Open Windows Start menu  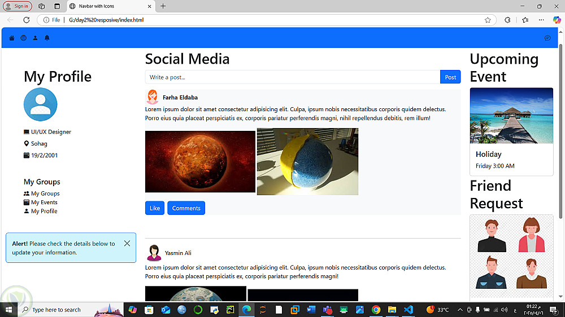point(8,310)
